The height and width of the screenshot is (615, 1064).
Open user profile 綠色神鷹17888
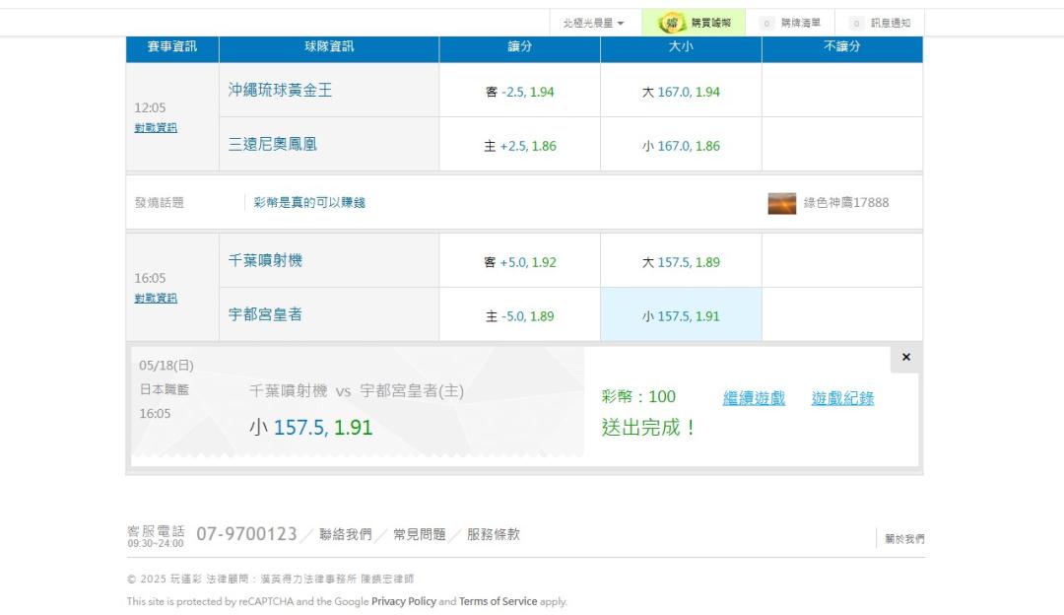846,202
